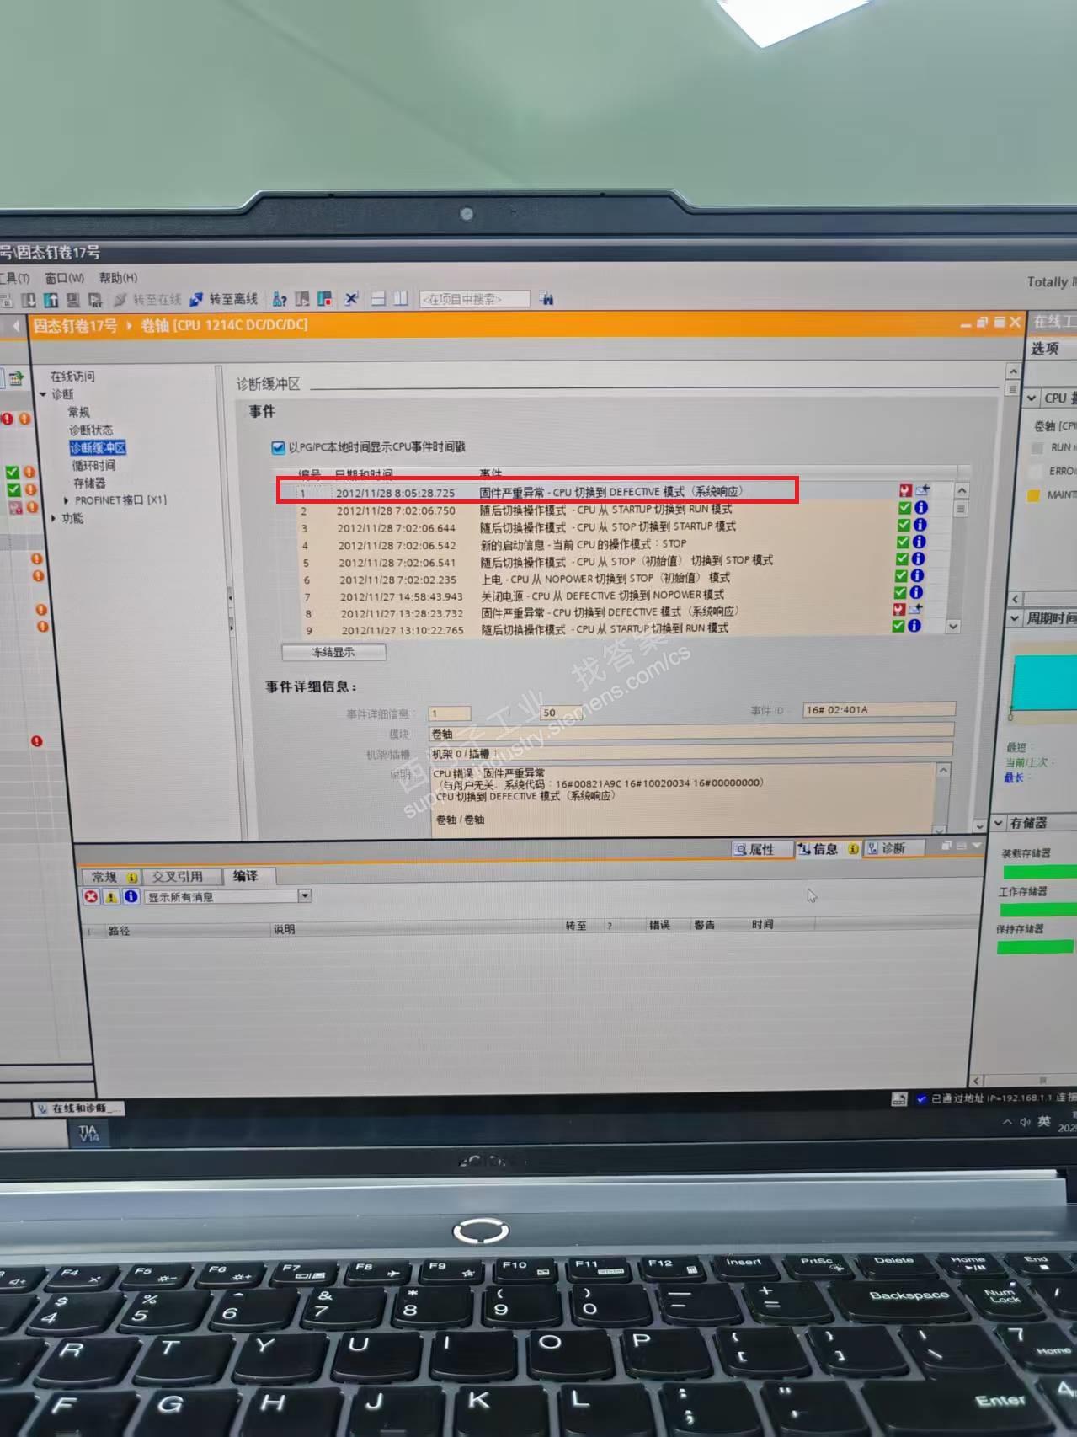Click the breadcrumb back arrow icon

tap(16, 325)
